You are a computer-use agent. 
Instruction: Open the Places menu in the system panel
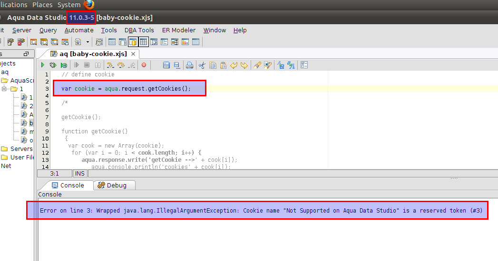(42, 5)
